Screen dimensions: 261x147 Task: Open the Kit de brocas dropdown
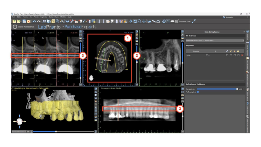[x=215, y=41]
